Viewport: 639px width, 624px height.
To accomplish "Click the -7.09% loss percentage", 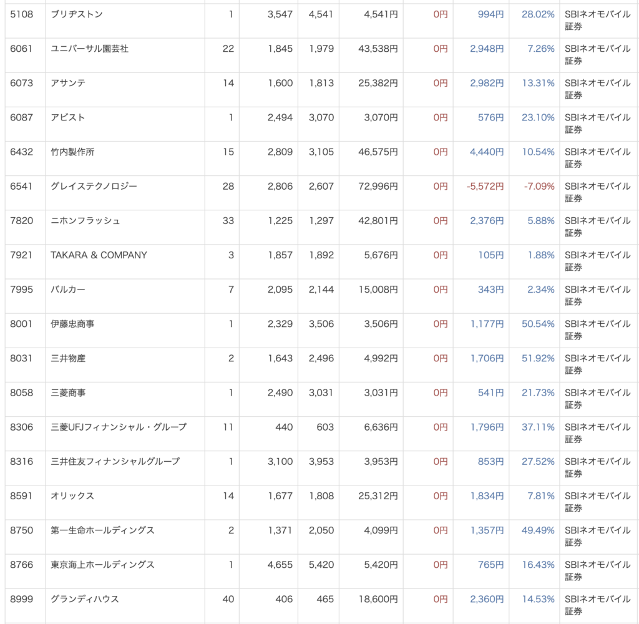I will 539,187.
